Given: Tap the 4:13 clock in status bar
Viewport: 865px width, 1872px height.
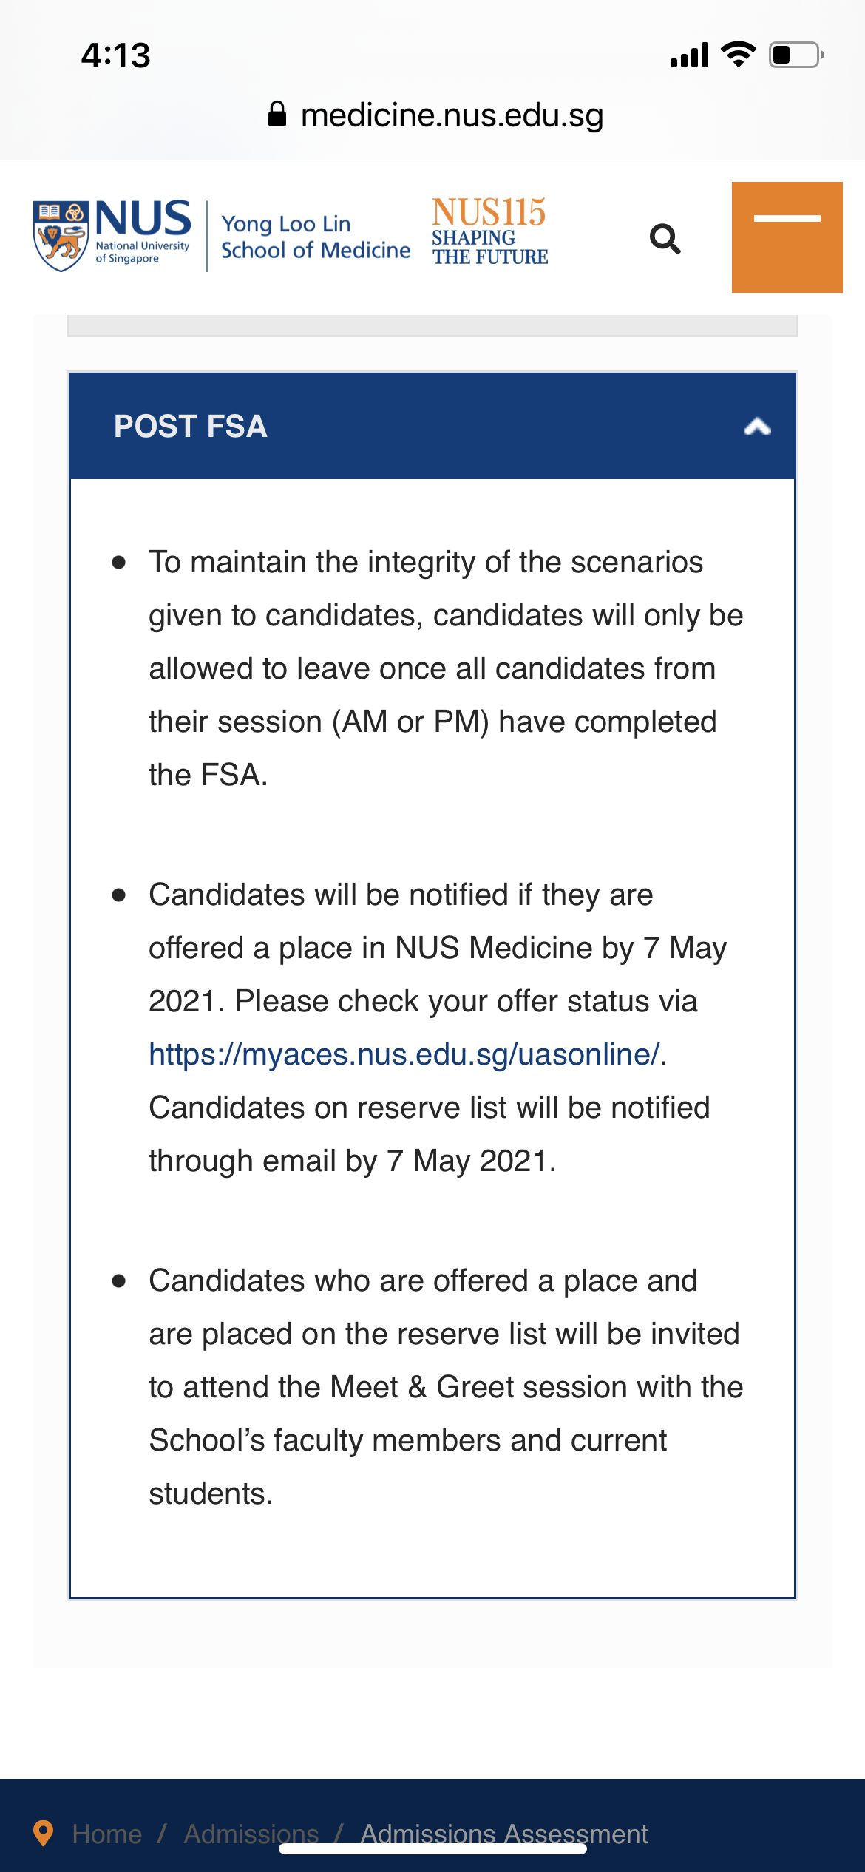Looking at the screenshot, I should [116, 55].
